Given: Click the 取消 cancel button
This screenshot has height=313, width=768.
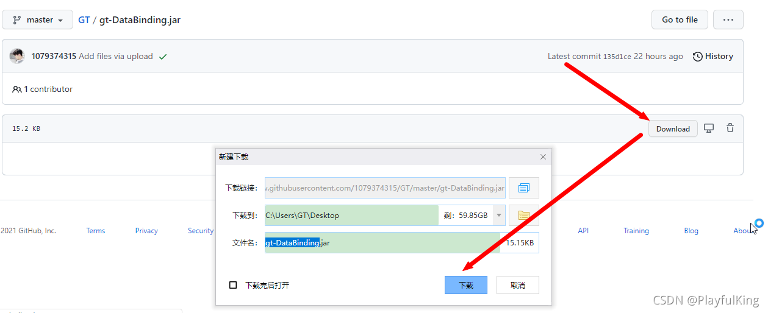Looking at the screenshot, I should tap(518, 285).
